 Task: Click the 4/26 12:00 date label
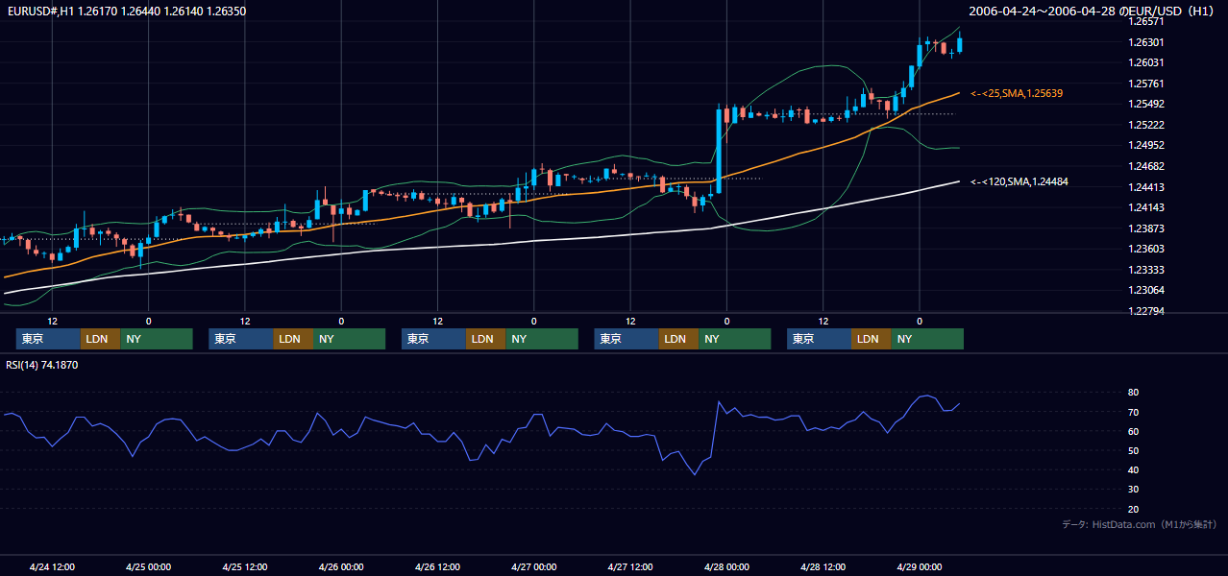[x=437, y=566]
